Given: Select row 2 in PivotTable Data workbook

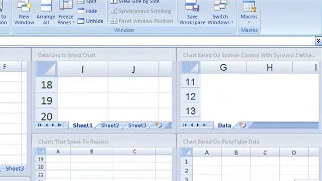Looking at the screenshot, I should coord(186,170).
